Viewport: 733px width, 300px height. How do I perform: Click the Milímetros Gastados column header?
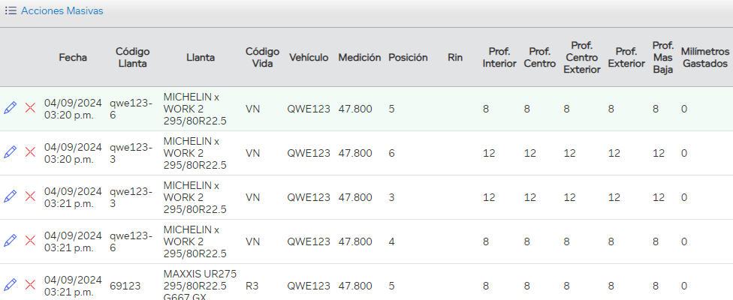(704, 57)
